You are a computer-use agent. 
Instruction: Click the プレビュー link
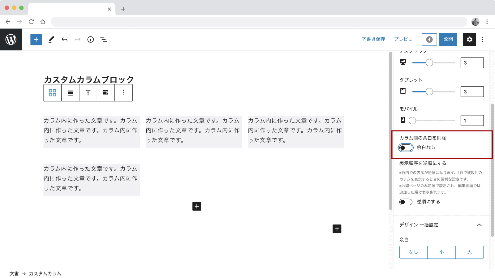click(x=406, y=39)
